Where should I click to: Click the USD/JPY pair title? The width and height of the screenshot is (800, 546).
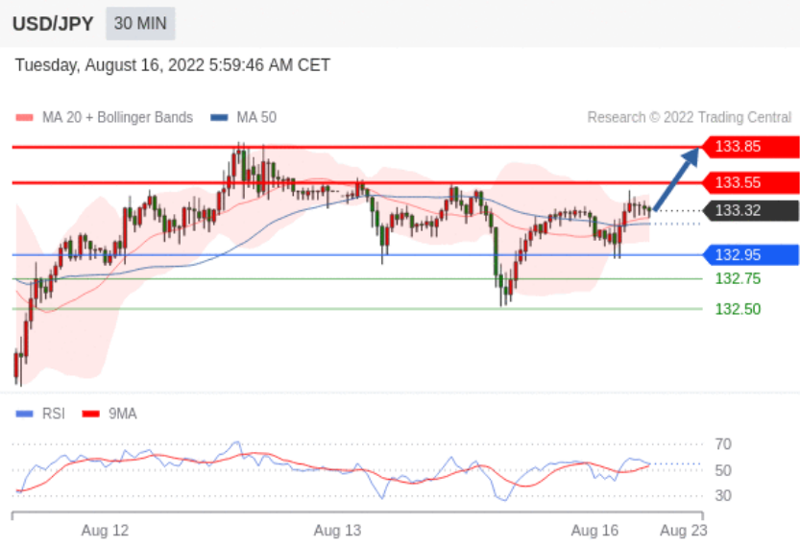[53, 24]
